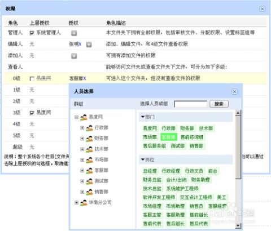Select the 市场经理 position tag

click(x=152, y=206)
